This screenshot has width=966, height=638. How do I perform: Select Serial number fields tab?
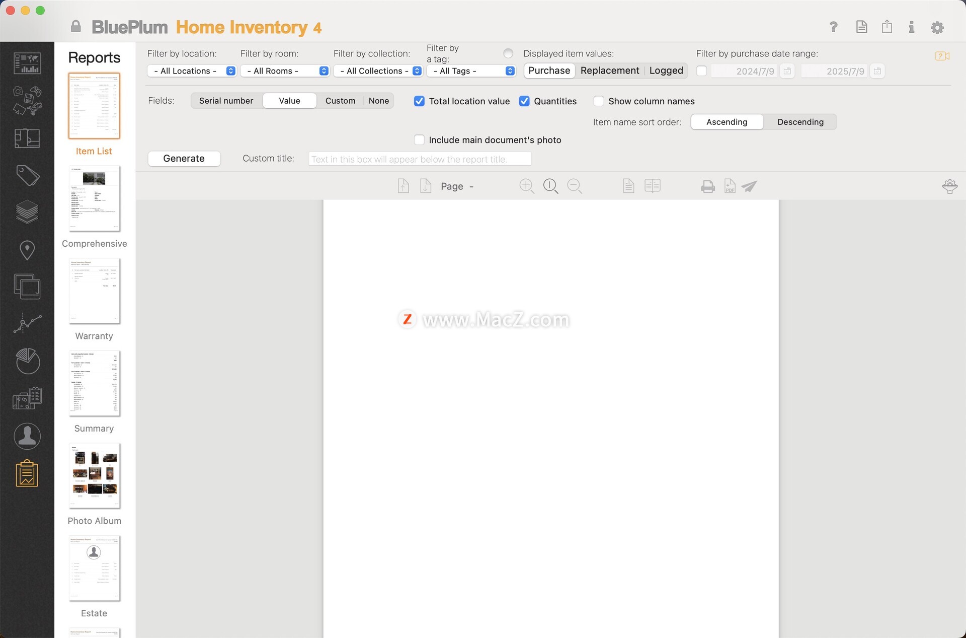click(226, 101)
